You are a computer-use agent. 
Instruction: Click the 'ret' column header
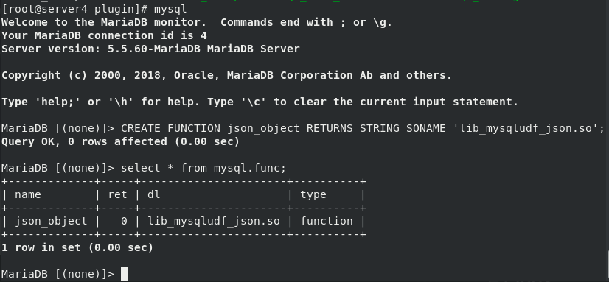(118, 194)
